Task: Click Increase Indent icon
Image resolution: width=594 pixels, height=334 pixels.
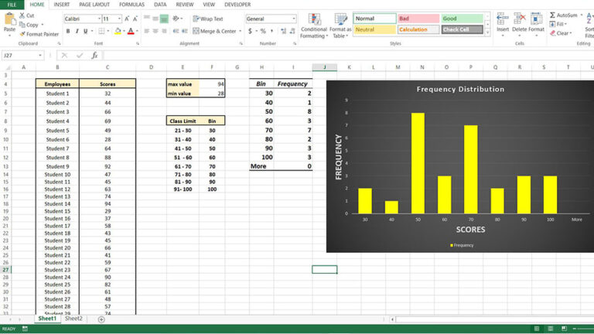Action: coord(185,31)
